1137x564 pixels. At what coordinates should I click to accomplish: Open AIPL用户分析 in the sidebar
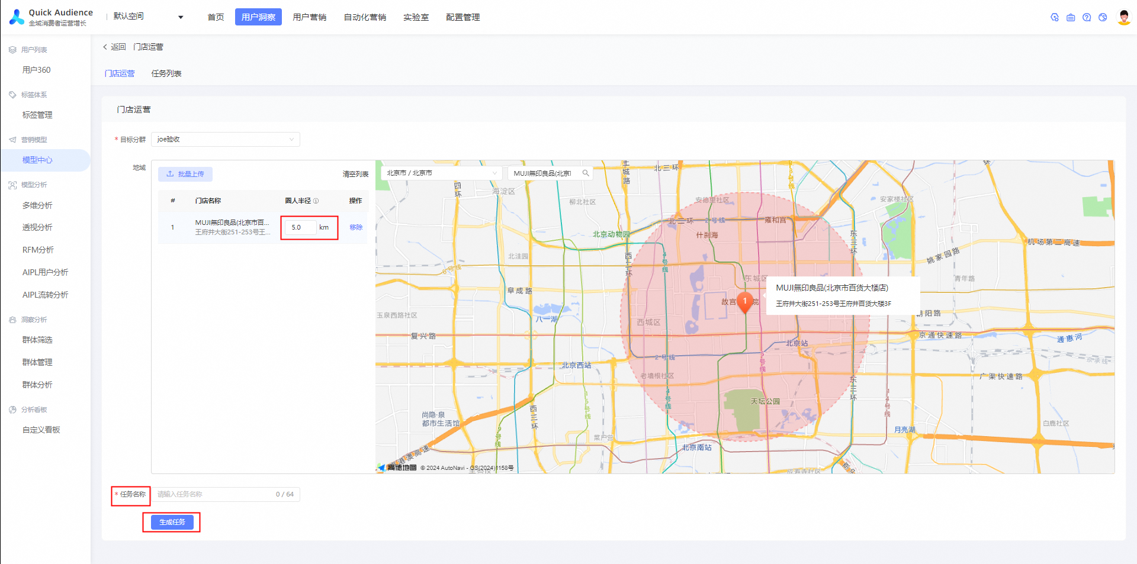click(x=45, y=272)
